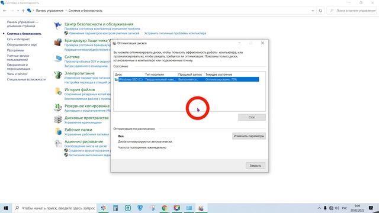Click the Прошлый запуск column header
Screen dimensions: 379x213
(x=190, y=75)
